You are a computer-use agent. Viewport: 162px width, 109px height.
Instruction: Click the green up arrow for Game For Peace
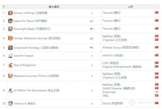(x=91, y=21)
